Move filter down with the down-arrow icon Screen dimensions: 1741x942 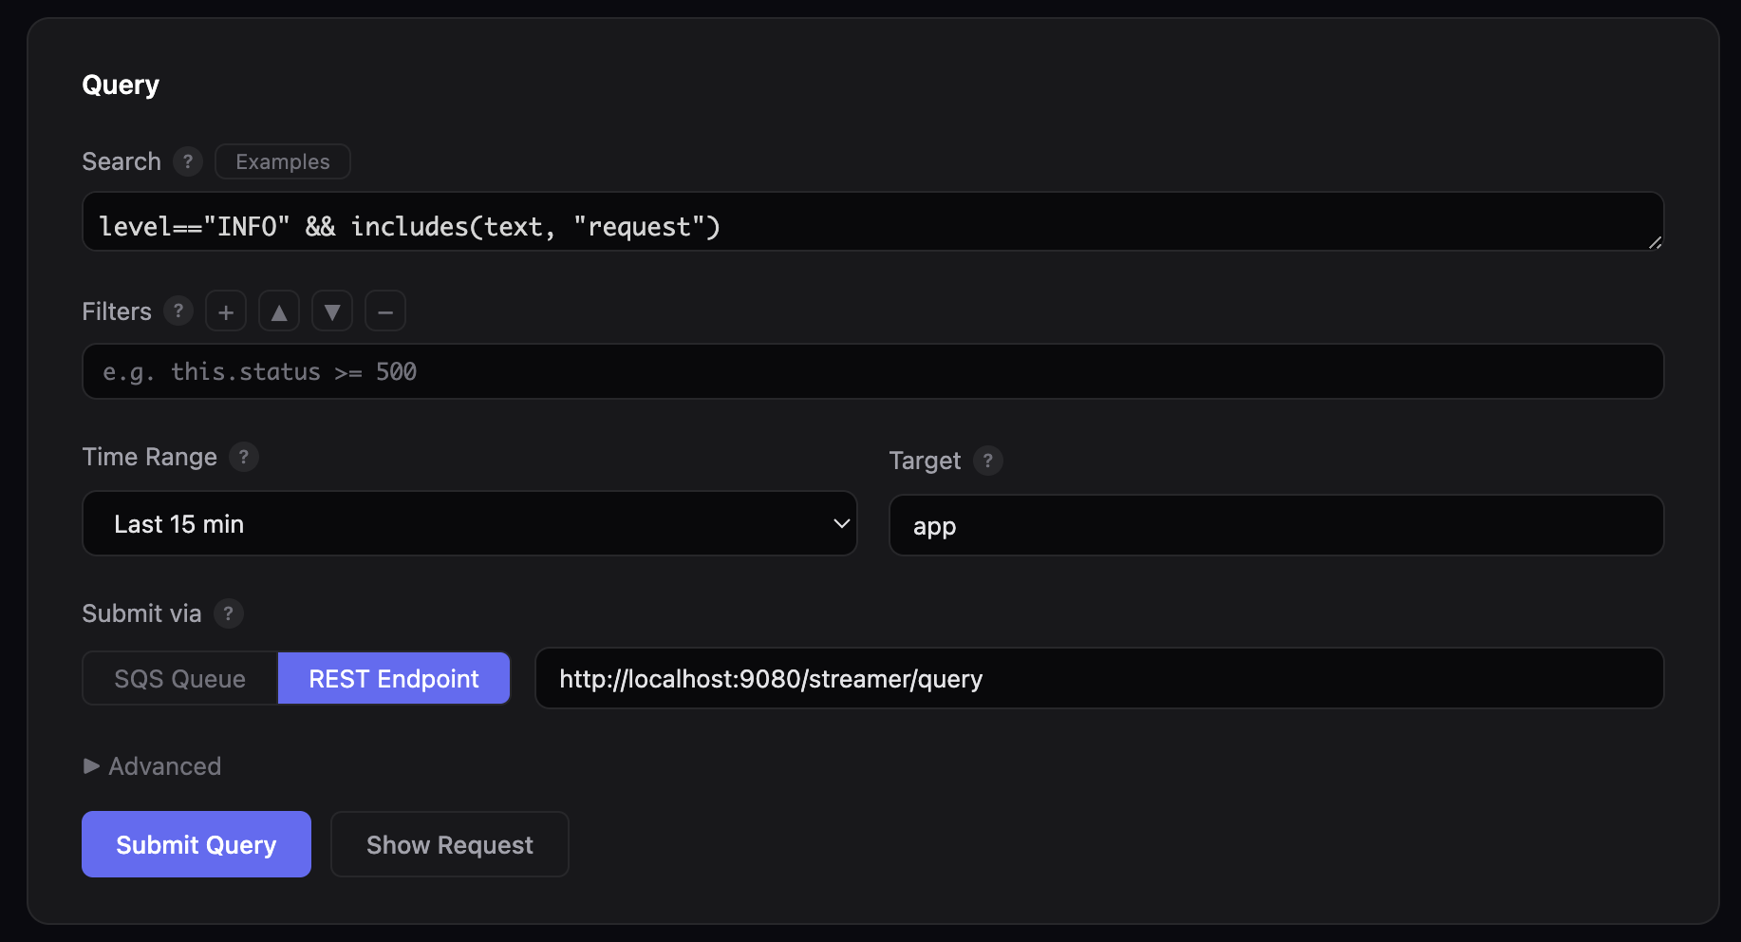pyautogui.click(x=332, y=311)
